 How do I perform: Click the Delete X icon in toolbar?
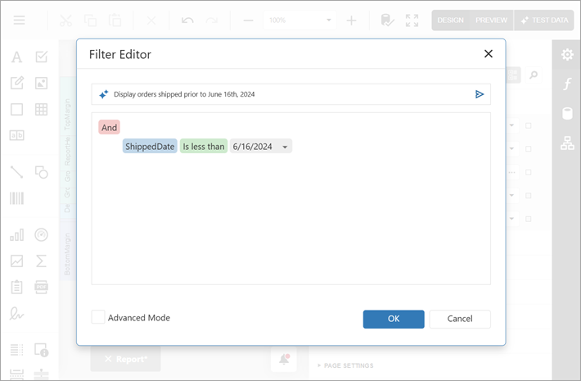(151, 20)
